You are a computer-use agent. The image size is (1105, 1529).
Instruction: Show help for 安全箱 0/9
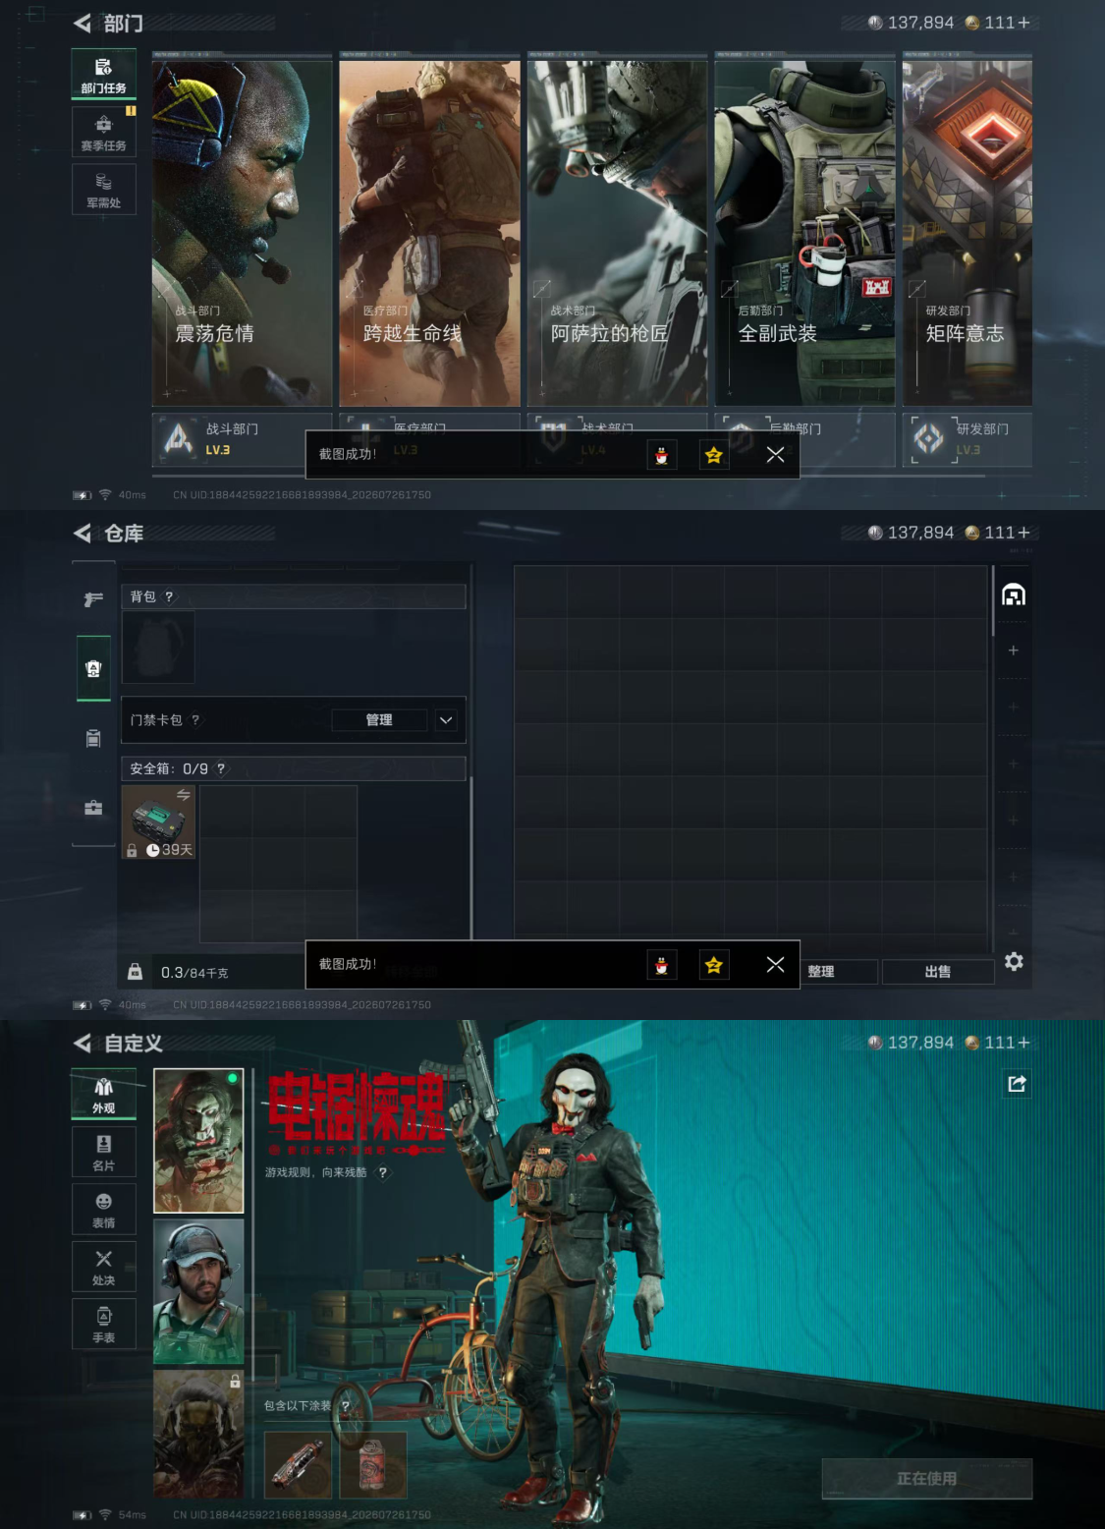pos(221,768)
